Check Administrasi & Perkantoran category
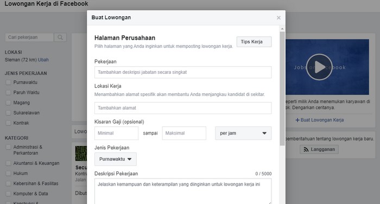Screen dimensions: 380x204 pos(8,147)
